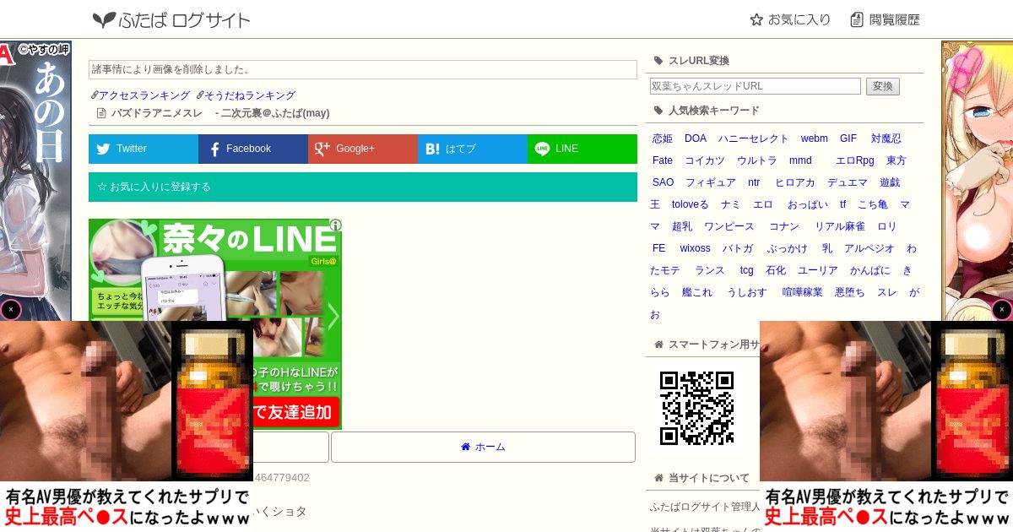Close the left side floating ad
Viewport: 1013px width, 532px height.
[x=10, y=310]
